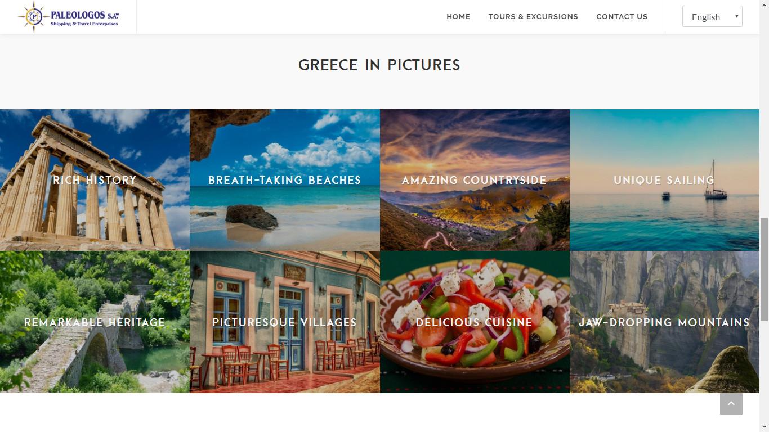The width and height of the screenshot is (769, 432).
Task: Select the Amazing Countryside sunset tile
Action: pos(475,180)
